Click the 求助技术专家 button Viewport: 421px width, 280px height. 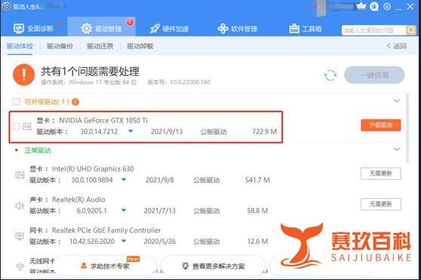tap(106, 266)
